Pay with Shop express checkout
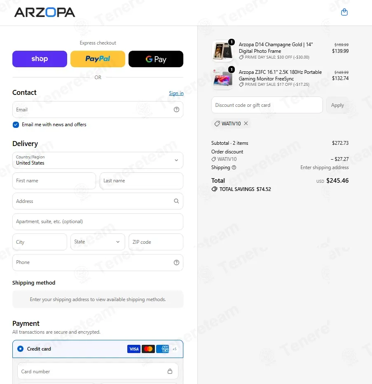Screen dimensions: 372x384 (x=40, y=59)
